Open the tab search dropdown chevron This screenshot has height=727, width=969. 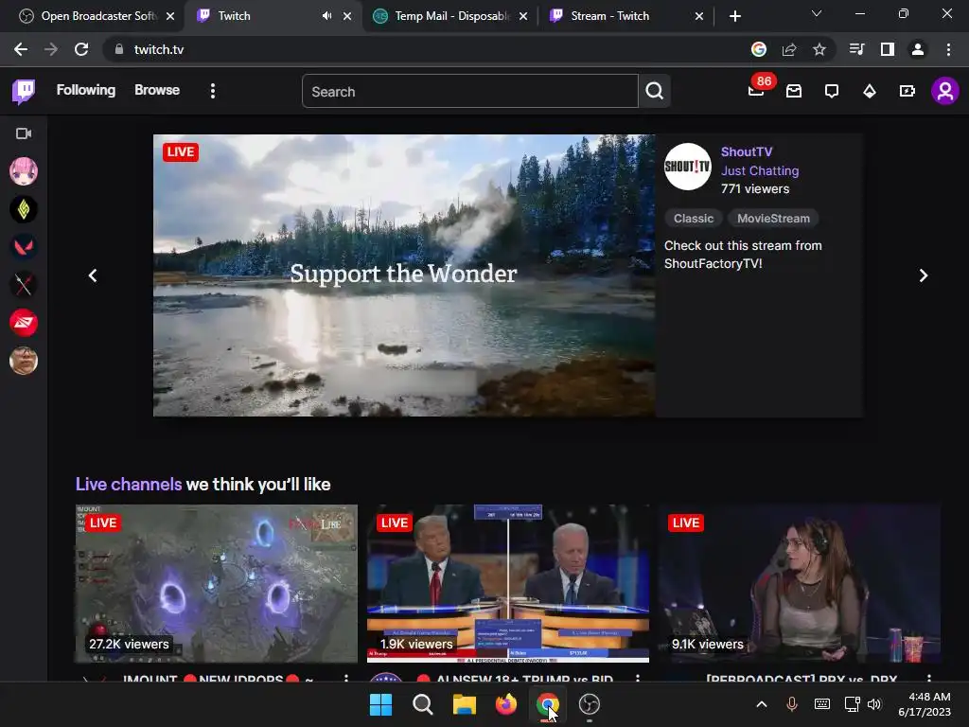pyautogui.click(x=817, y=13)
